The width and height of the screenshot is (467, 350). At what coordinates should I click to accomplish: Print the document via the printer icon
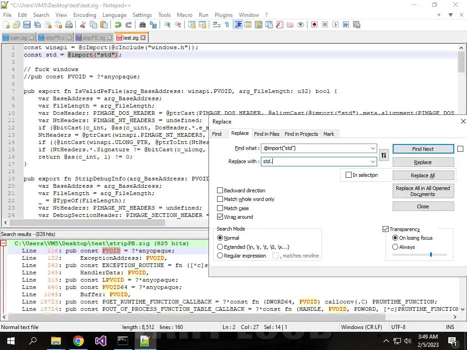point(69,25)
